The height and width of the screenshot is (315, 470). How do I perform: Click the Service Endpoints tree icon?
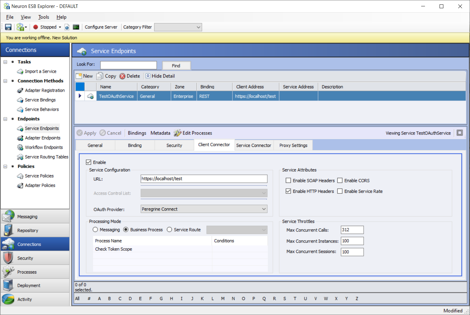(x=20, y=129)
